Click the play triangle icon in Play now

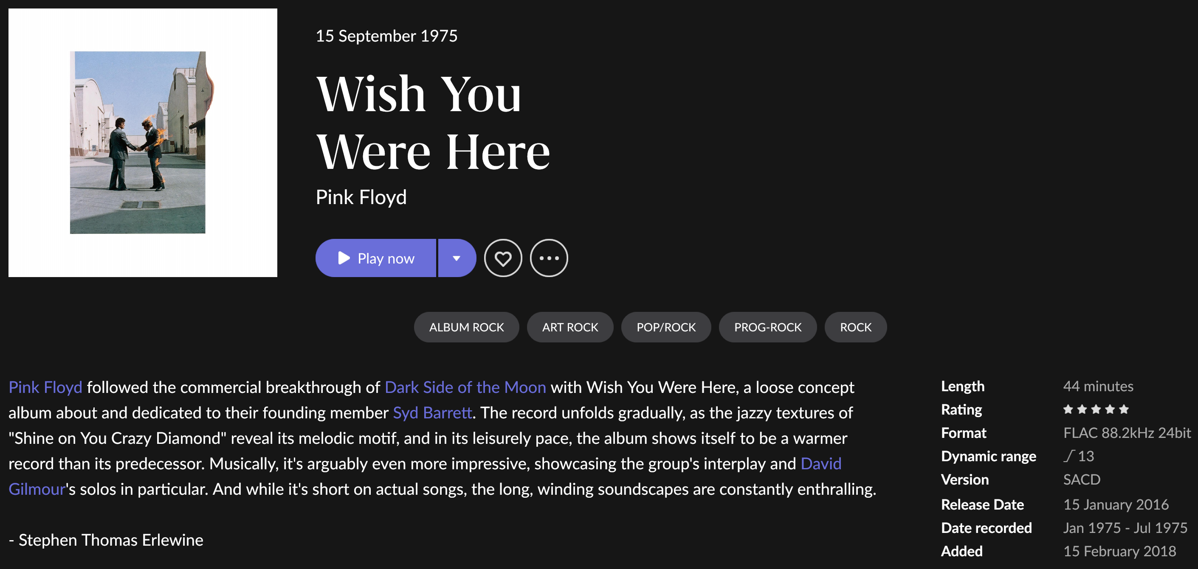[344, 258]
